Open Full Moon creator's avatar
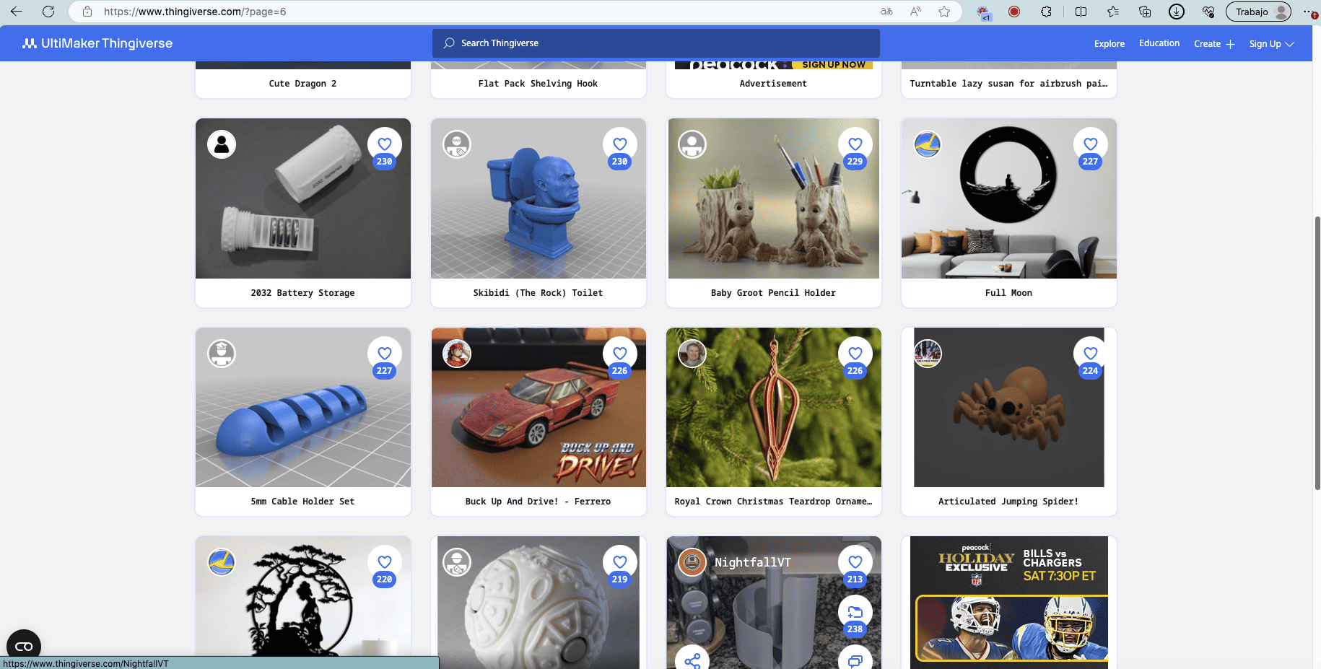The height and width of the screenshot is (669, 1321). pos(928,144)
